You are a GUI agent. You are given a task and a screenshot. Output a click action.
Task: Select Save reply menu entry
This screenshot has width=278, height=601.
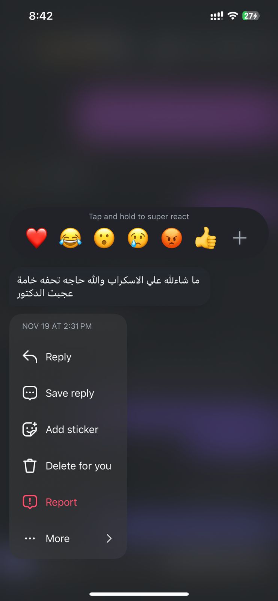pyautogui.click(x=68, y=393)
